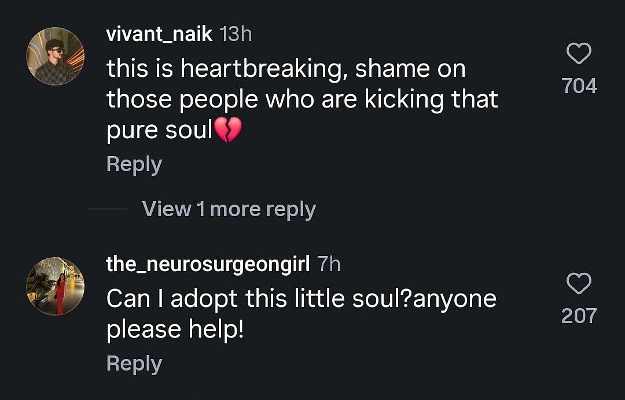625x400 pixels.
Task: Tap the 704 like count
Action: point(579,86)
